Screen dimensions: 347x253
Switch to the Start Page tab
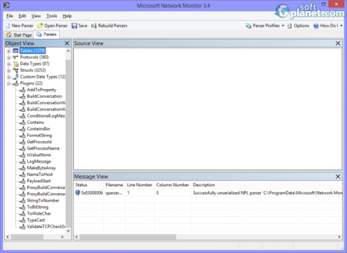19,35
